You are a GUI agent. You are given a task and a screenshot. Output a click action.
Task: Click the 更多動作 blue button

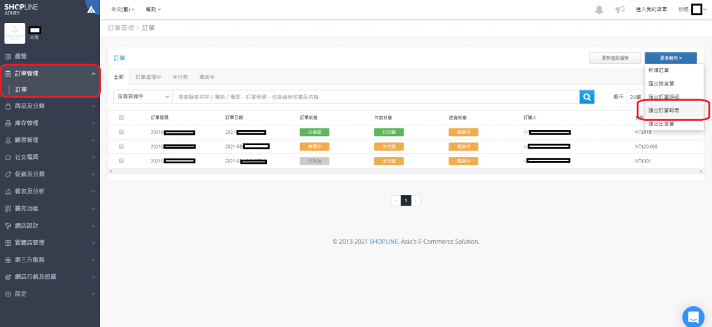[670, 58]
